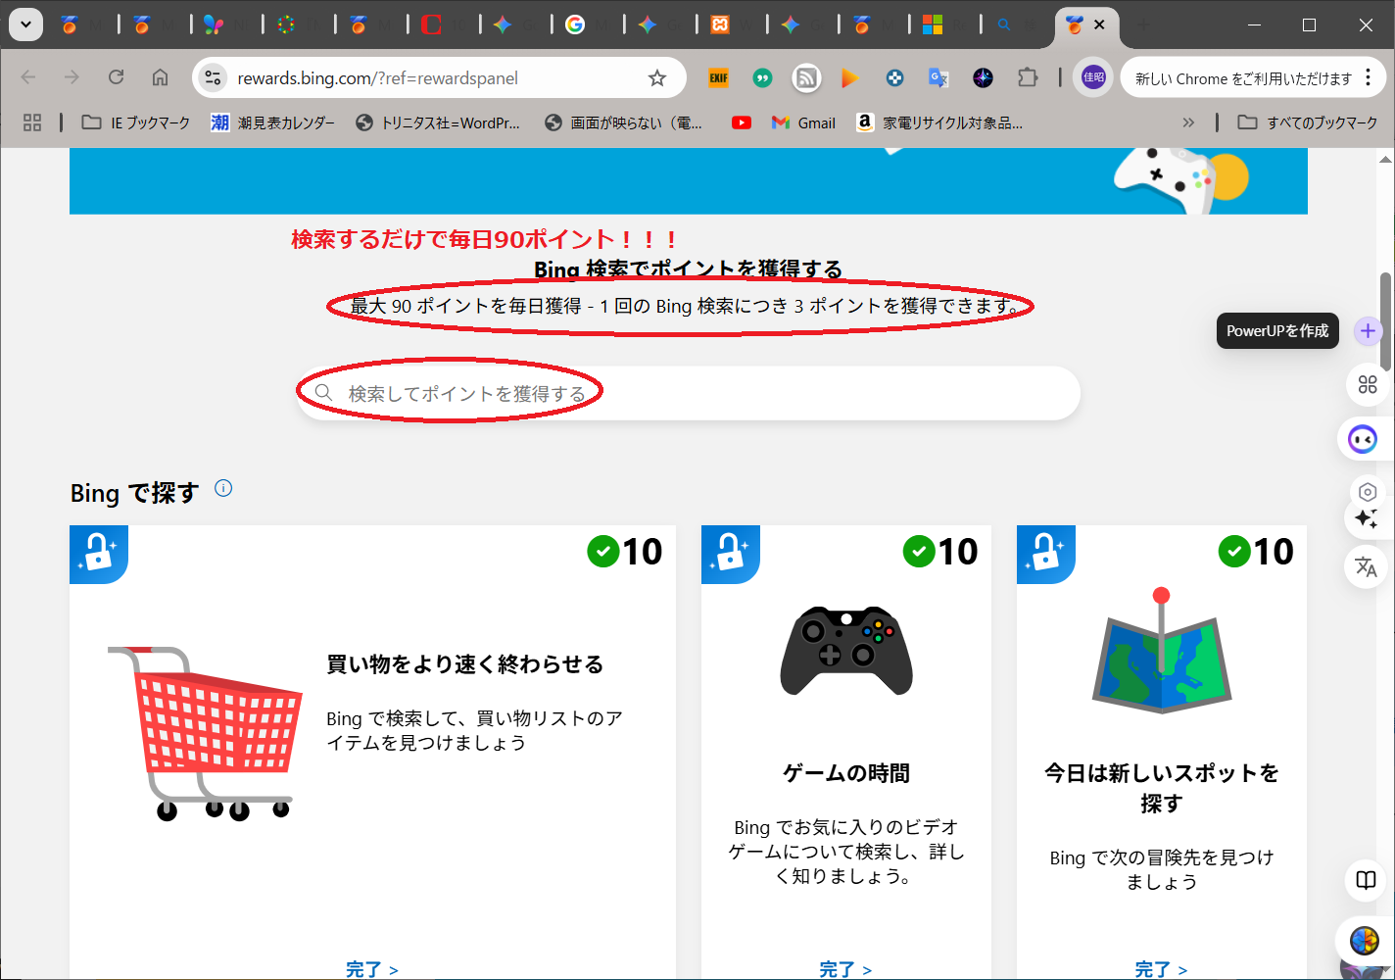Open the apps grid in bookmarks bar
This screenshot has height=980, width=1395.
[32, 122]
